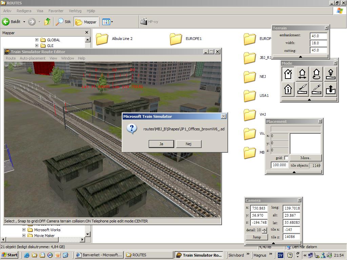The image size is (347, 260).
Task: Click the Start button
Action: (x=10, y=255)
